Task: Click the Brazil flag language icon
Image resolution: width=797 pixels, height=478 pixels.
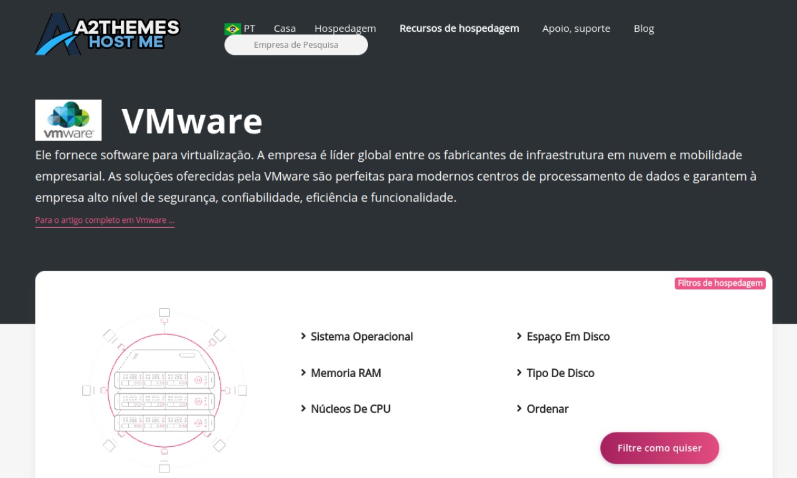Action: click(233, 29)
